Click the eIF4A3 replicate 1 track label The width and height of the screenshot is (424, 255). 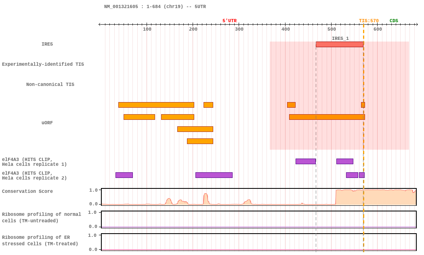pos(34,162)
